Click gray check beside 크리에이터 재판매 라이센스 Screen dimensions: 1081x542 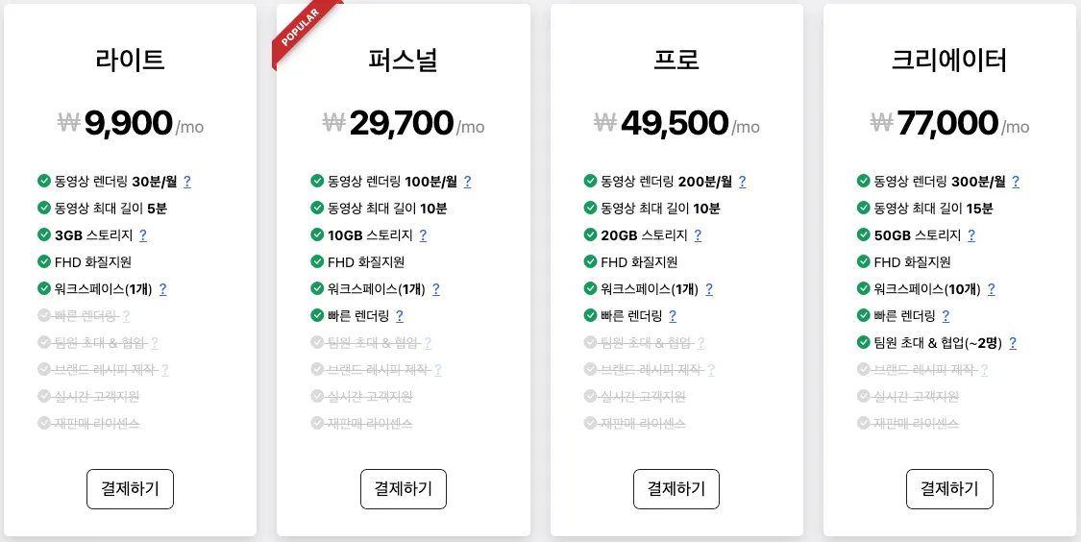coord(863,423)
